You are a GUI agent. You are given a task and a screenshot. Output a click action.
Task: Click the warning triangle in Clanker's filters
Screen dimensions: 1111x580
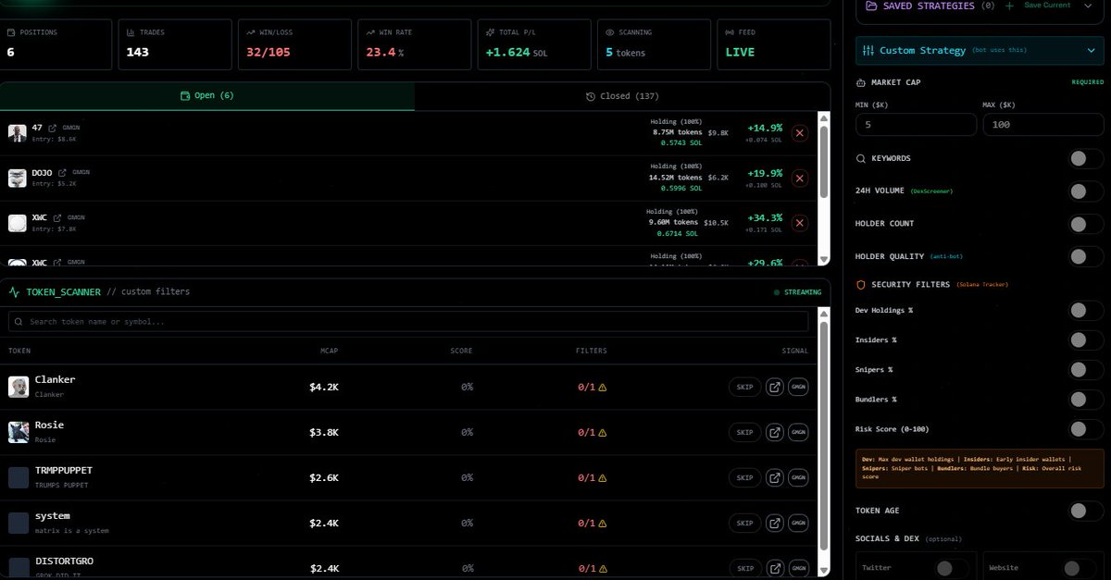pos(603,388)
